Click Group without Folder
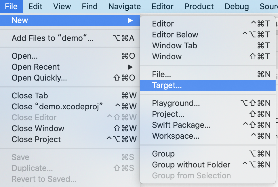 pyautogui.click(x=207, y=165)
